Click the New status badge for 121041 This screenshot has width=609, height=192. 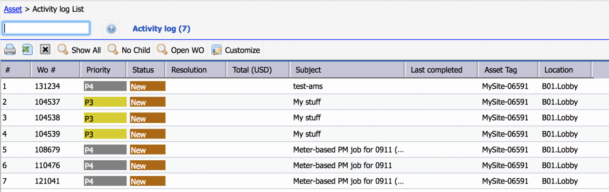(147, 182)
